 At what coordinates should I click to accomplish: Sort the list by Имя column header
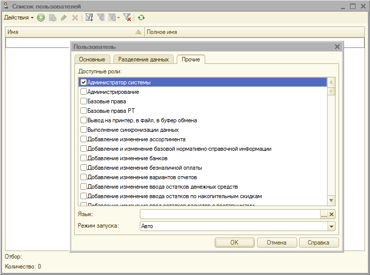pyautogui.click(x=70, y=32)
